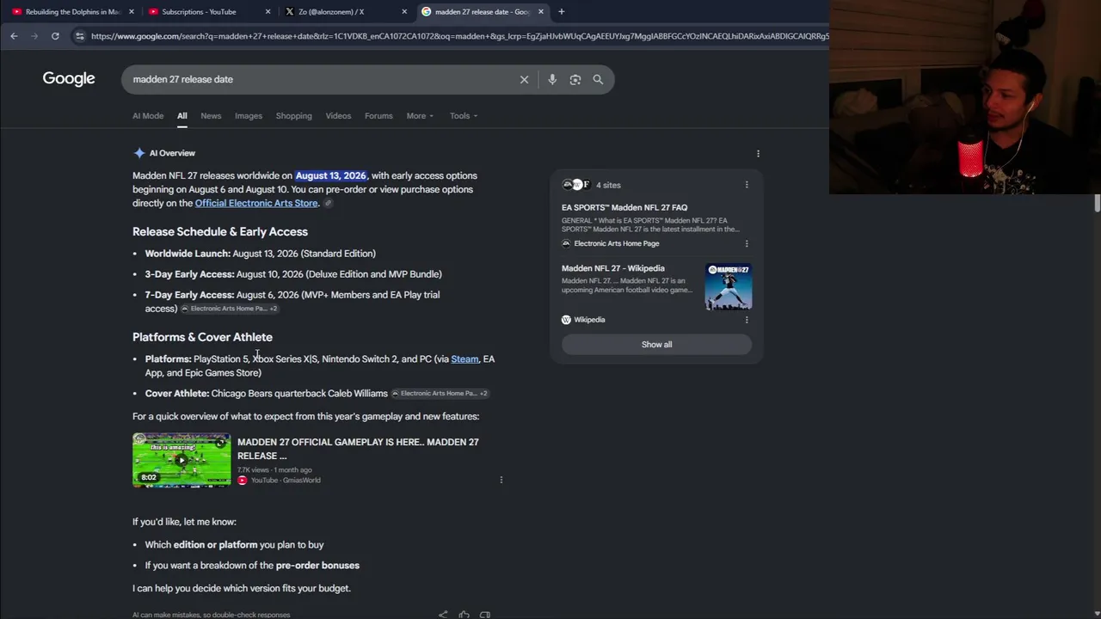Open source chip after Caleb Williams cover athlete
Screen dimensions: 1101x619
tap(440, 394)
